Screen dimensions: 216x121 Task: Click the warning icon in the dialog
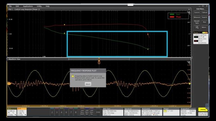click(x=73, y=76)
